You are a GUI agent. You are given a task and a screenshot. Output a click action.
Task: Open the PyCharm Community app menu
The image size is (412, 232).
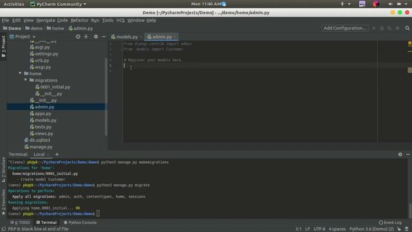59,4
